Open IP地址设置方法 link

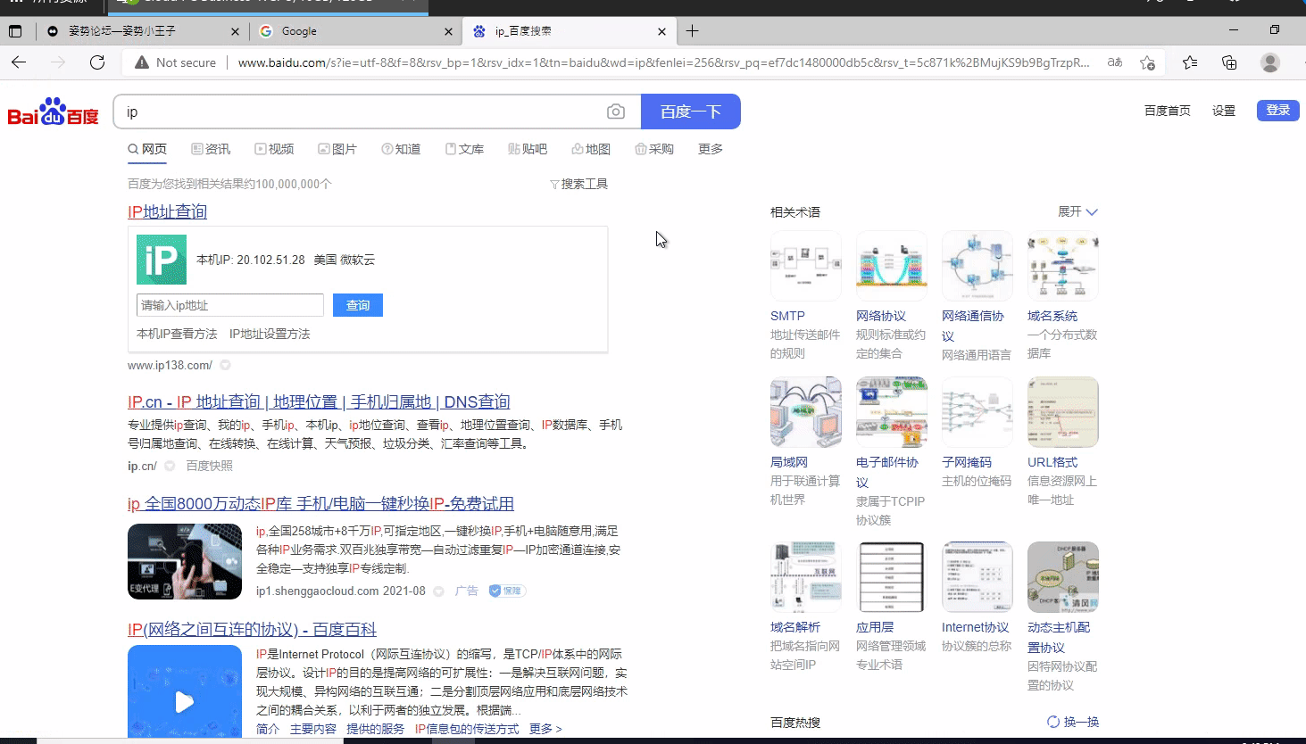[x=270, y=334]
